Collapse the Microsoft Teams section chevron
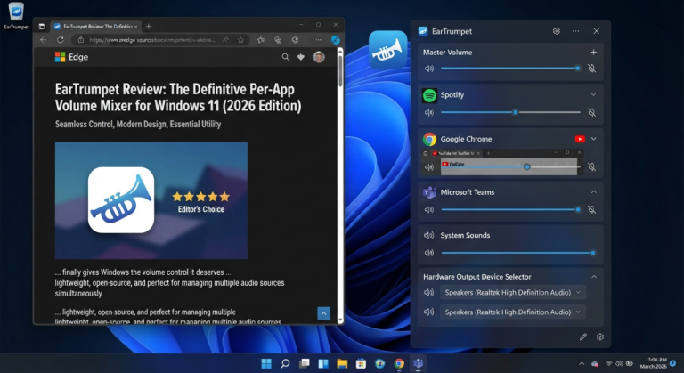This screenshot has height=373, width=684. (x=594, y=192)
